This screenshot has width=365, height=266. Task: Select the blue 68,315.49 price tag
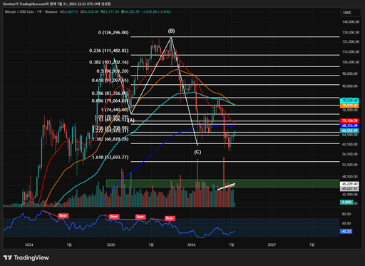click(349, 126)
